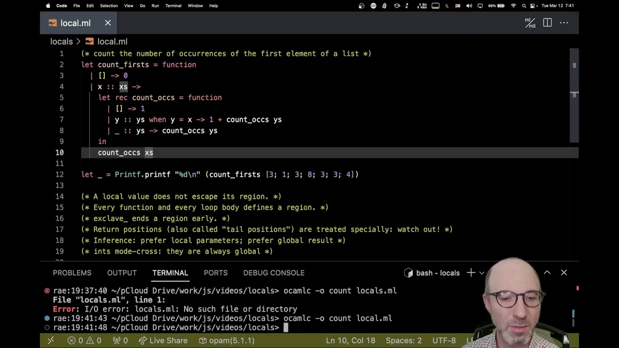Show battery status at 98%

tap(496, 6)
